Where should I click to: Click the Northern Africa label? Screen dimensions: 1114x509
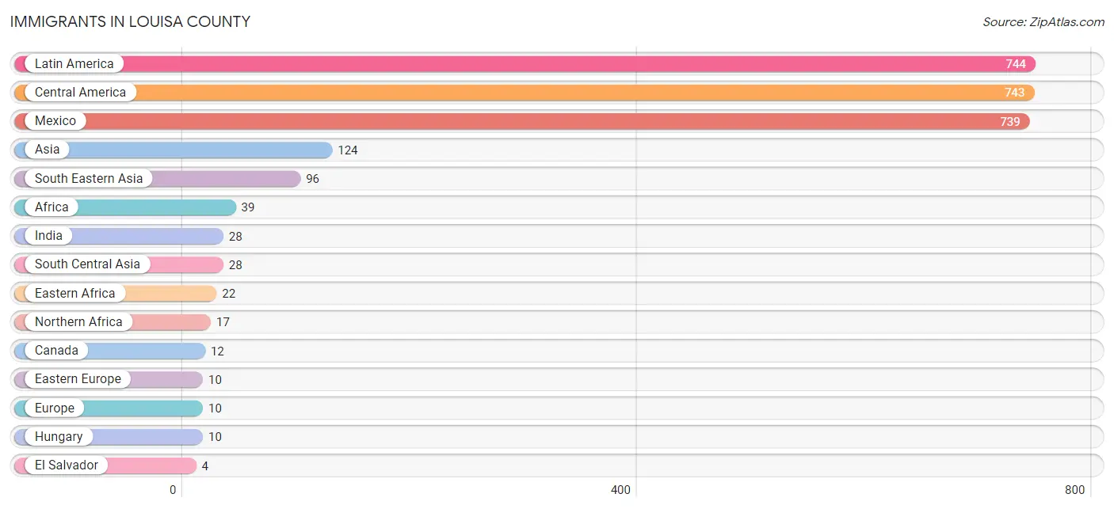[x=78, y=322]
